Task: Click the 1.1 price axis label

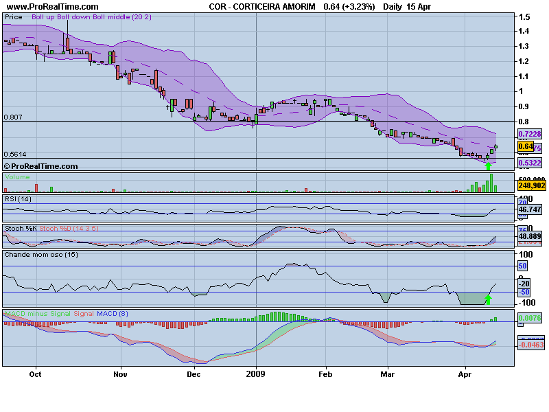Action: [x=524, y=76]
